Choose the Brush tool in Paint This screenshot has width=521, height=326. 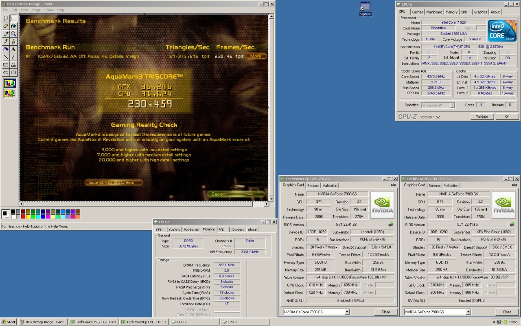click(13, 42)
